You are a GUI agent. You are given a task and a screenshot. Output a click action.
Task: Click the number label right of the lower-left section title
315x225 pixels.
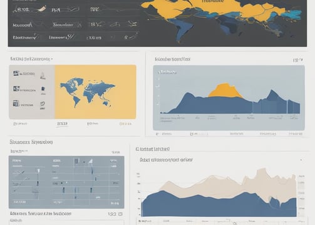(115, 214)
